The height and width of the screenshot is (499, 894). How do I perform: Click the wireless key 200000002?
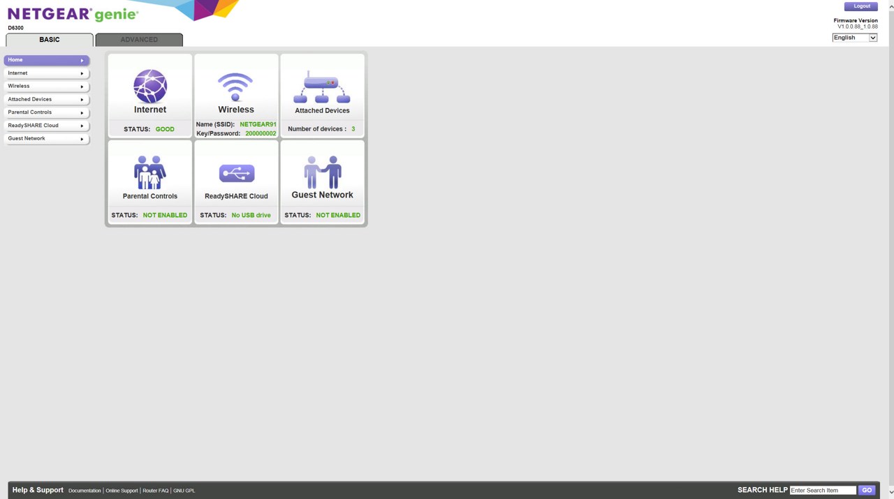pos(261,133)
